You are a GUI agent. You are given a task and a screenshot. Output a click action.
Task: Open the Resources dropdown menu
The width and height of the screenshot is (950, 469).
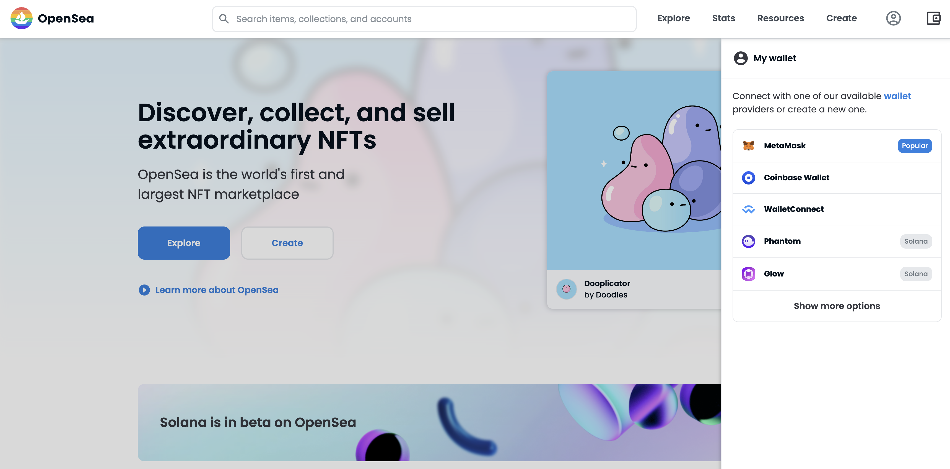(780, 19)
